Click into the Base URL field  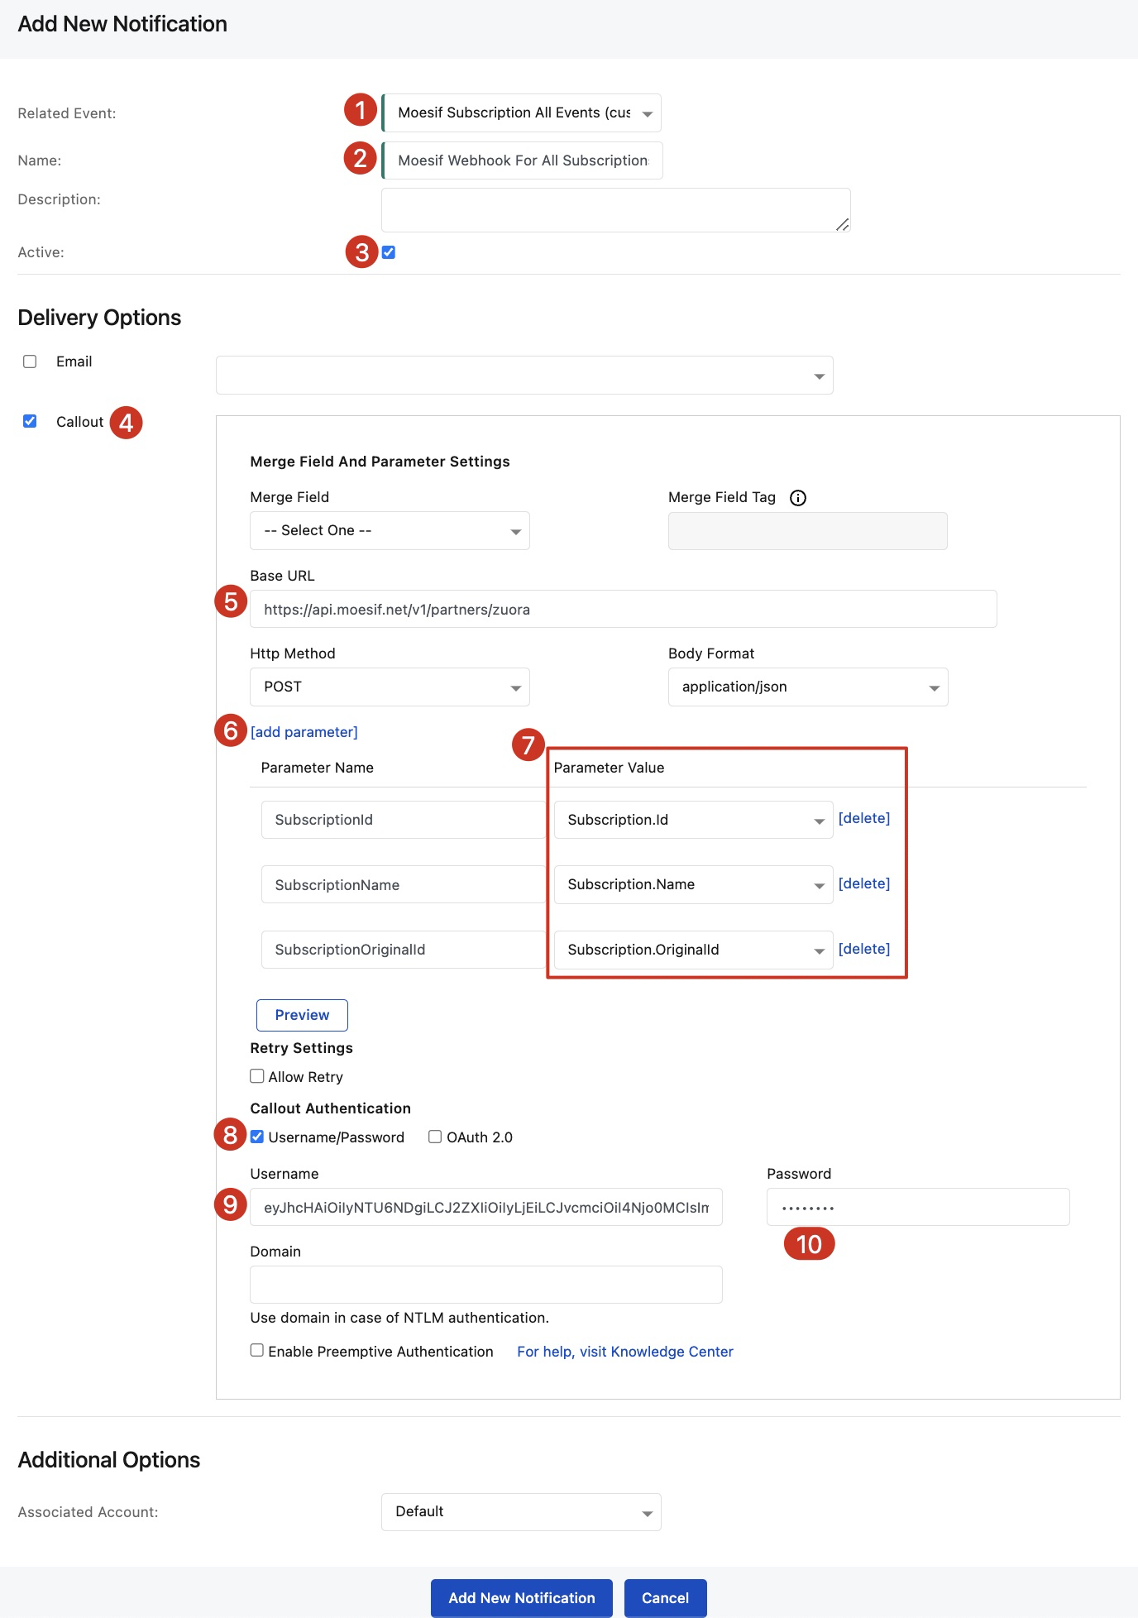click(x=623, y=610)
